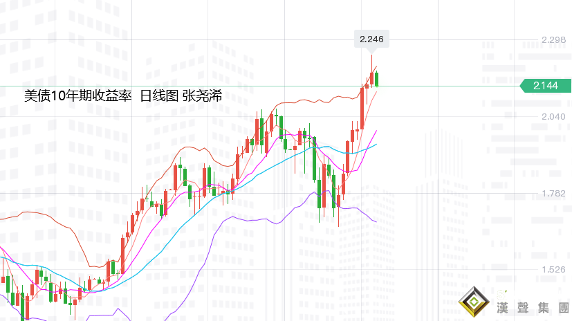Click the 2.246 high price callout

pos(371,39)
